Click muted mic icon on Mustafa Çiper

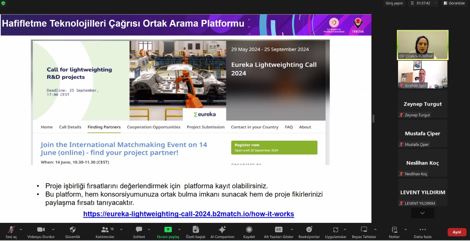coord(401,144)
